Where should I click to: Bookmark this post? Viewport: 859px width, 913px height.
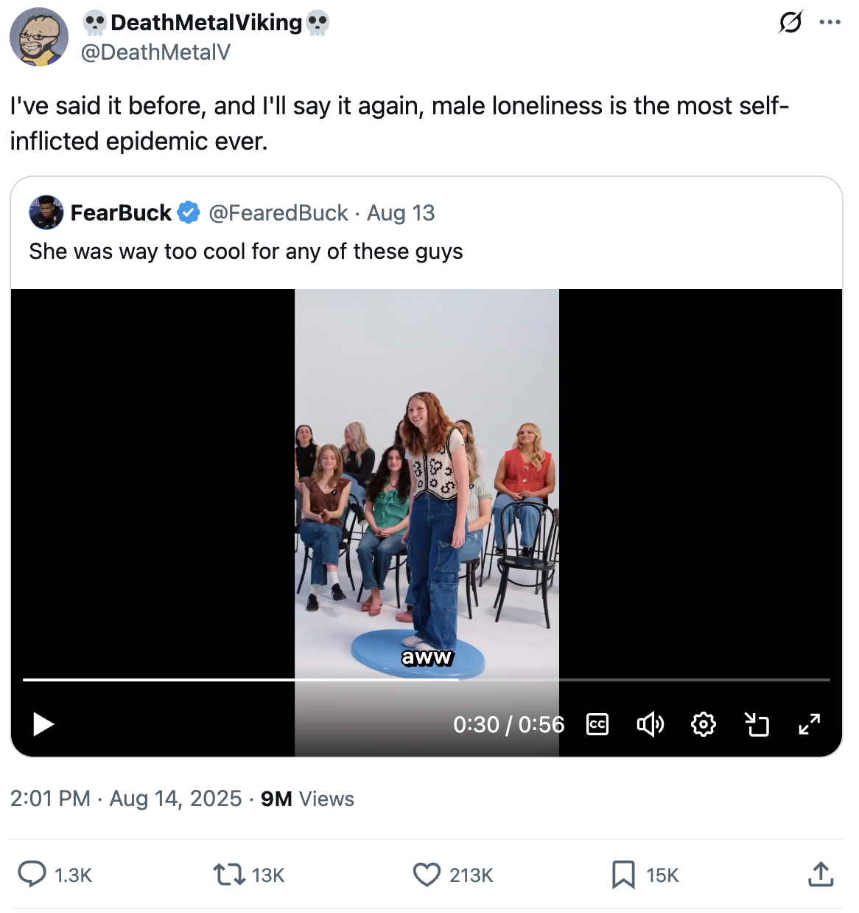(x=623, y=875)
